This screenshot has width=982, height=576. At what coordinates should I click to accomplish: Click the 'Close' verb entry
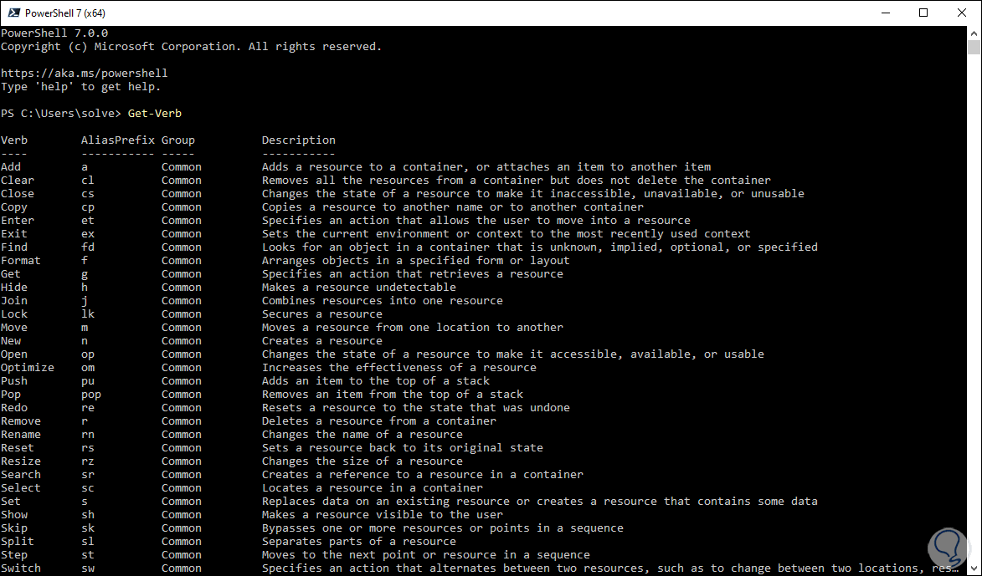(18, 194)
